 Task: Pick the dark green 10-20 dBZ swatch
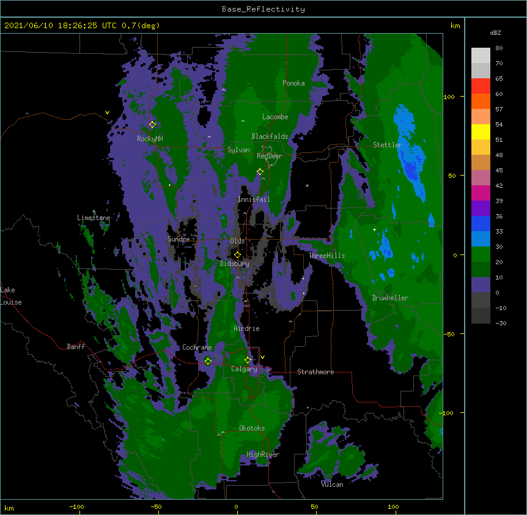(481, 270)
